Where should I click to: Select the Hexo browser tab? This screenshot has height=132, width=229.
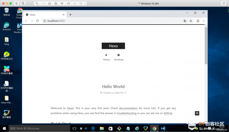45,15
